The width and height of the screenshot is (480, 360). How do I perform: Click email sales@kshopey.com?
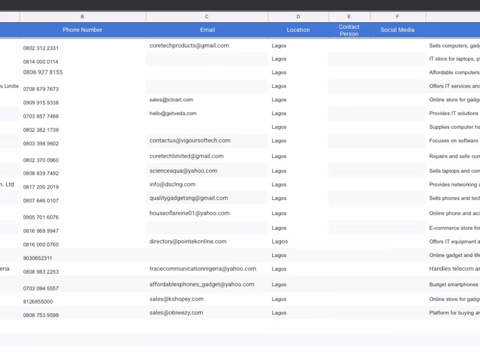pos(176,299)
